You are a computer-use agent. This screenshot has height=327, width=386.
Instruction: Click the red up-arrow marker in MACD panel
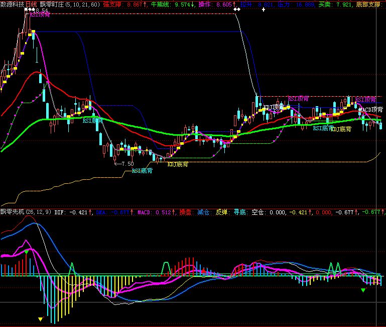click(203, 271)
